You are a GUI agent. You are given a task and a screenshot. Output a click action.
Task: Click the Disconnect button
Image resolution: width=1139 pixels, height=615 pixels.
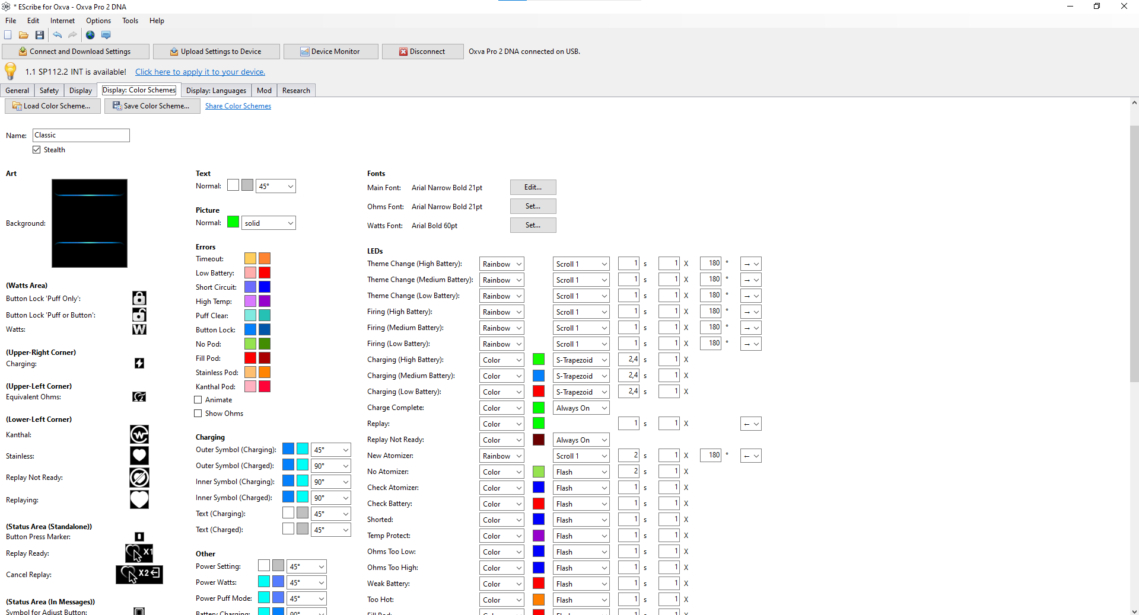click(x=422, y=52)
